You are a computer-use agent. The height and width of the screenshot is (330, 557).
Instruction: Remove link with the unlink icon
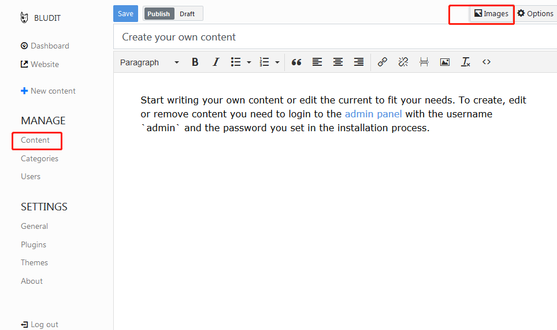click(x=403, y=62)
